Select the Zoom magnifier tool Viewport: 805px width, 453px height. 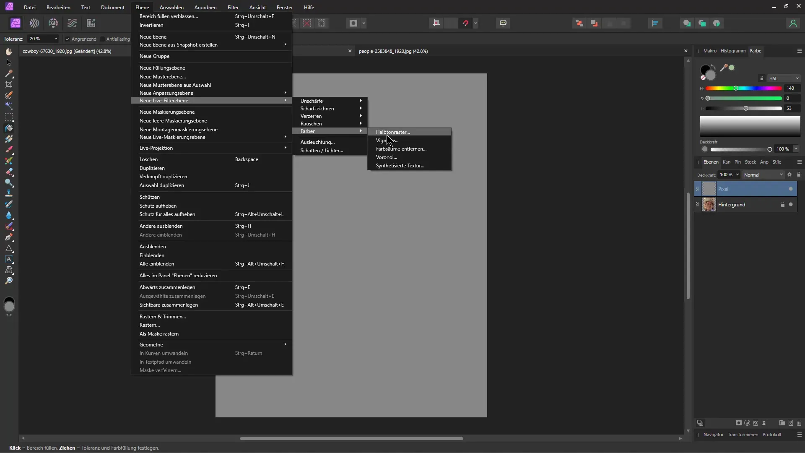pyautogui.click(x=9, y=281)
